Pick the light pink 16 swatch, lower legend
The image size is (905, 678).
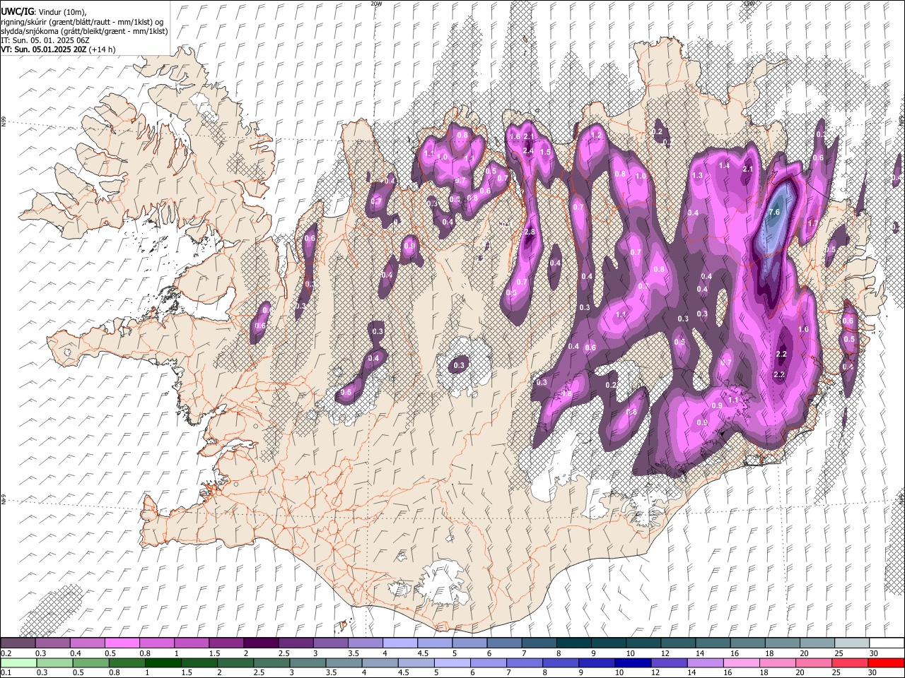[x=742, y=663]
